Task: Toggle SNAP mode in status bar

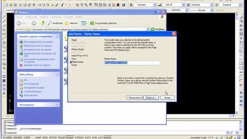Action: [38, 137]
